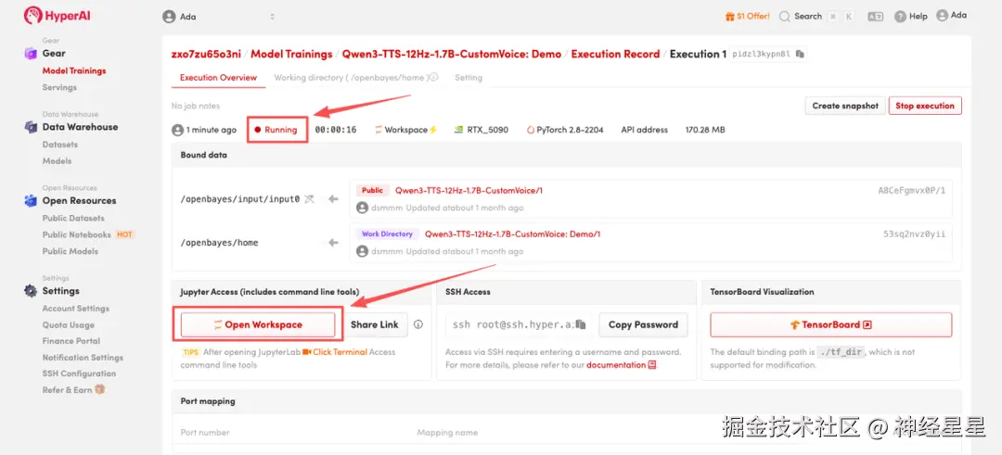Click the Copy Password button
The width and height of the screenshot is (1002, 455).
pyautogui.click(x=643, y=324)
